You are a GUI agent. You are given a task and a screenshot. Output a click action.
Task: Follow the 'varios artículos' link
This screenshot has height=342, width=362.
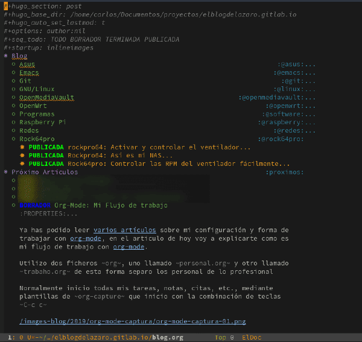click(x=125, y=230)
